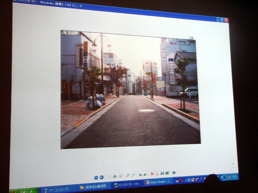This screenshot has width=258, height=193.
Task: Click the displayed street photograph
Action: [130, 90]
